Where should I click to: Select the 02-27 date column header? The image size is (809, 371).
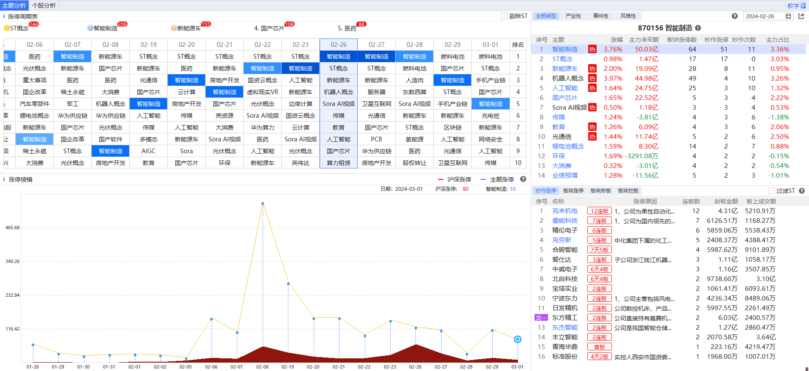point(376,45)
